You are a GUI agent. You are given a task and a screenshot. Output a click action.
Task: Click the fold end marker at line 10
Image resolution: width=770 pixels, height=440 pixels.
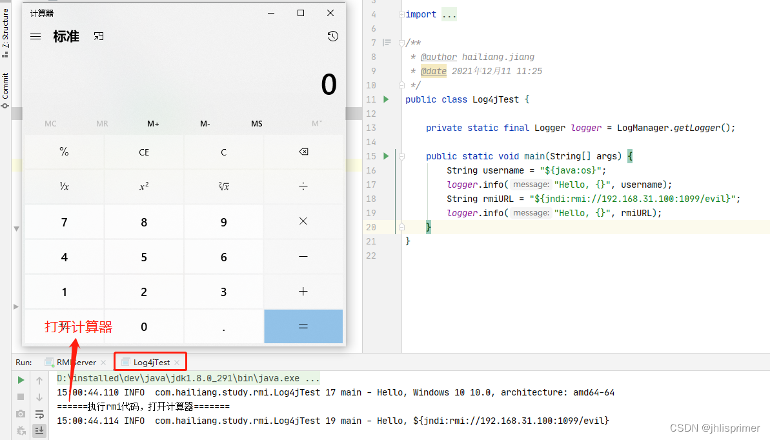pyautogui.click(x=401, y=85)
